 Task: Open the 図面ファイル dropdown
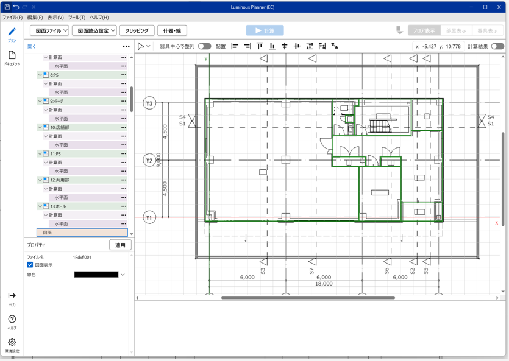coord(49,30)
